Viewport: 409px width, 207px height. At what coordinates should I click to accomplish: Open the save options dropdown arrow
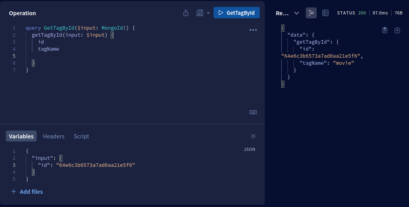(208, 13)
